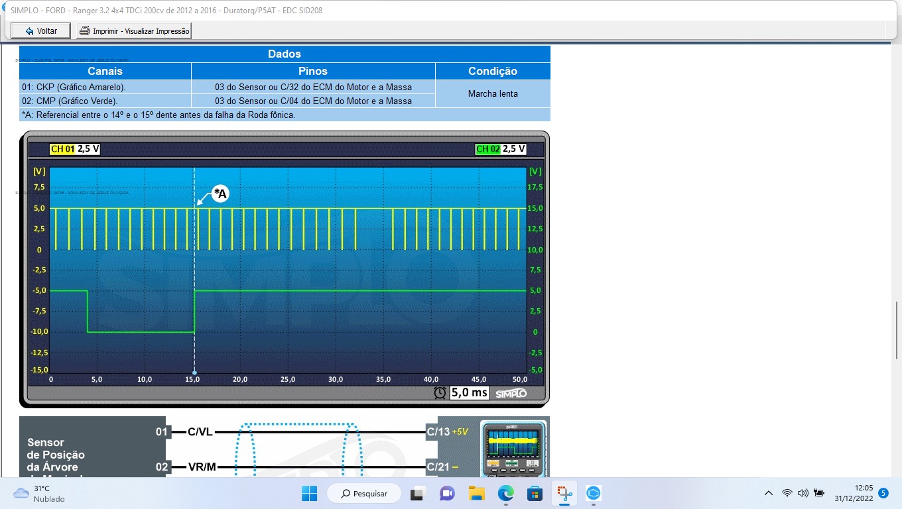Click the C/13 +5V connector label
This screenshot has width=902, height=509.
point(448,432)
